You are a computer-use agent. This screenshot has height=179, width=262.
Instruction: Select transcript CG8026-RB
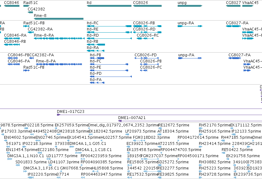tap(144, 23)
